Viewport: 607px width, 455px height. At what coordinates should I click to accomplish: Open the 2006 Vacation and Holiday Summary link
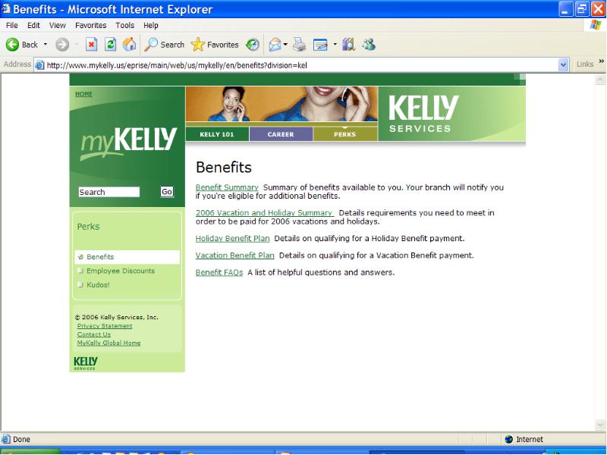click(264, 213)
